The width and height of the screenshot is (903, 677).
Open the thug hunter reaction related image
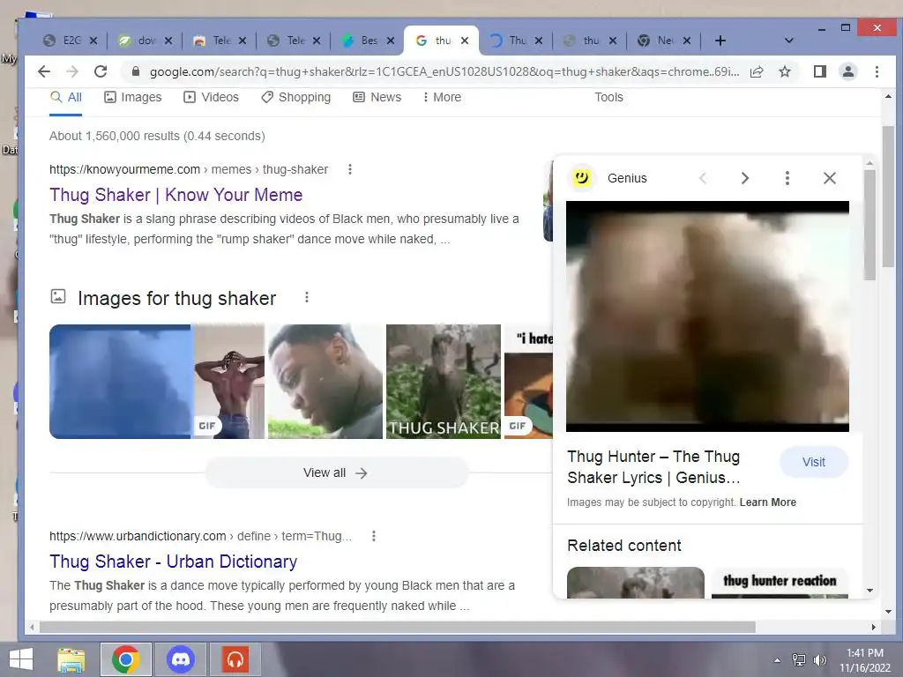(x=780, y=583)
